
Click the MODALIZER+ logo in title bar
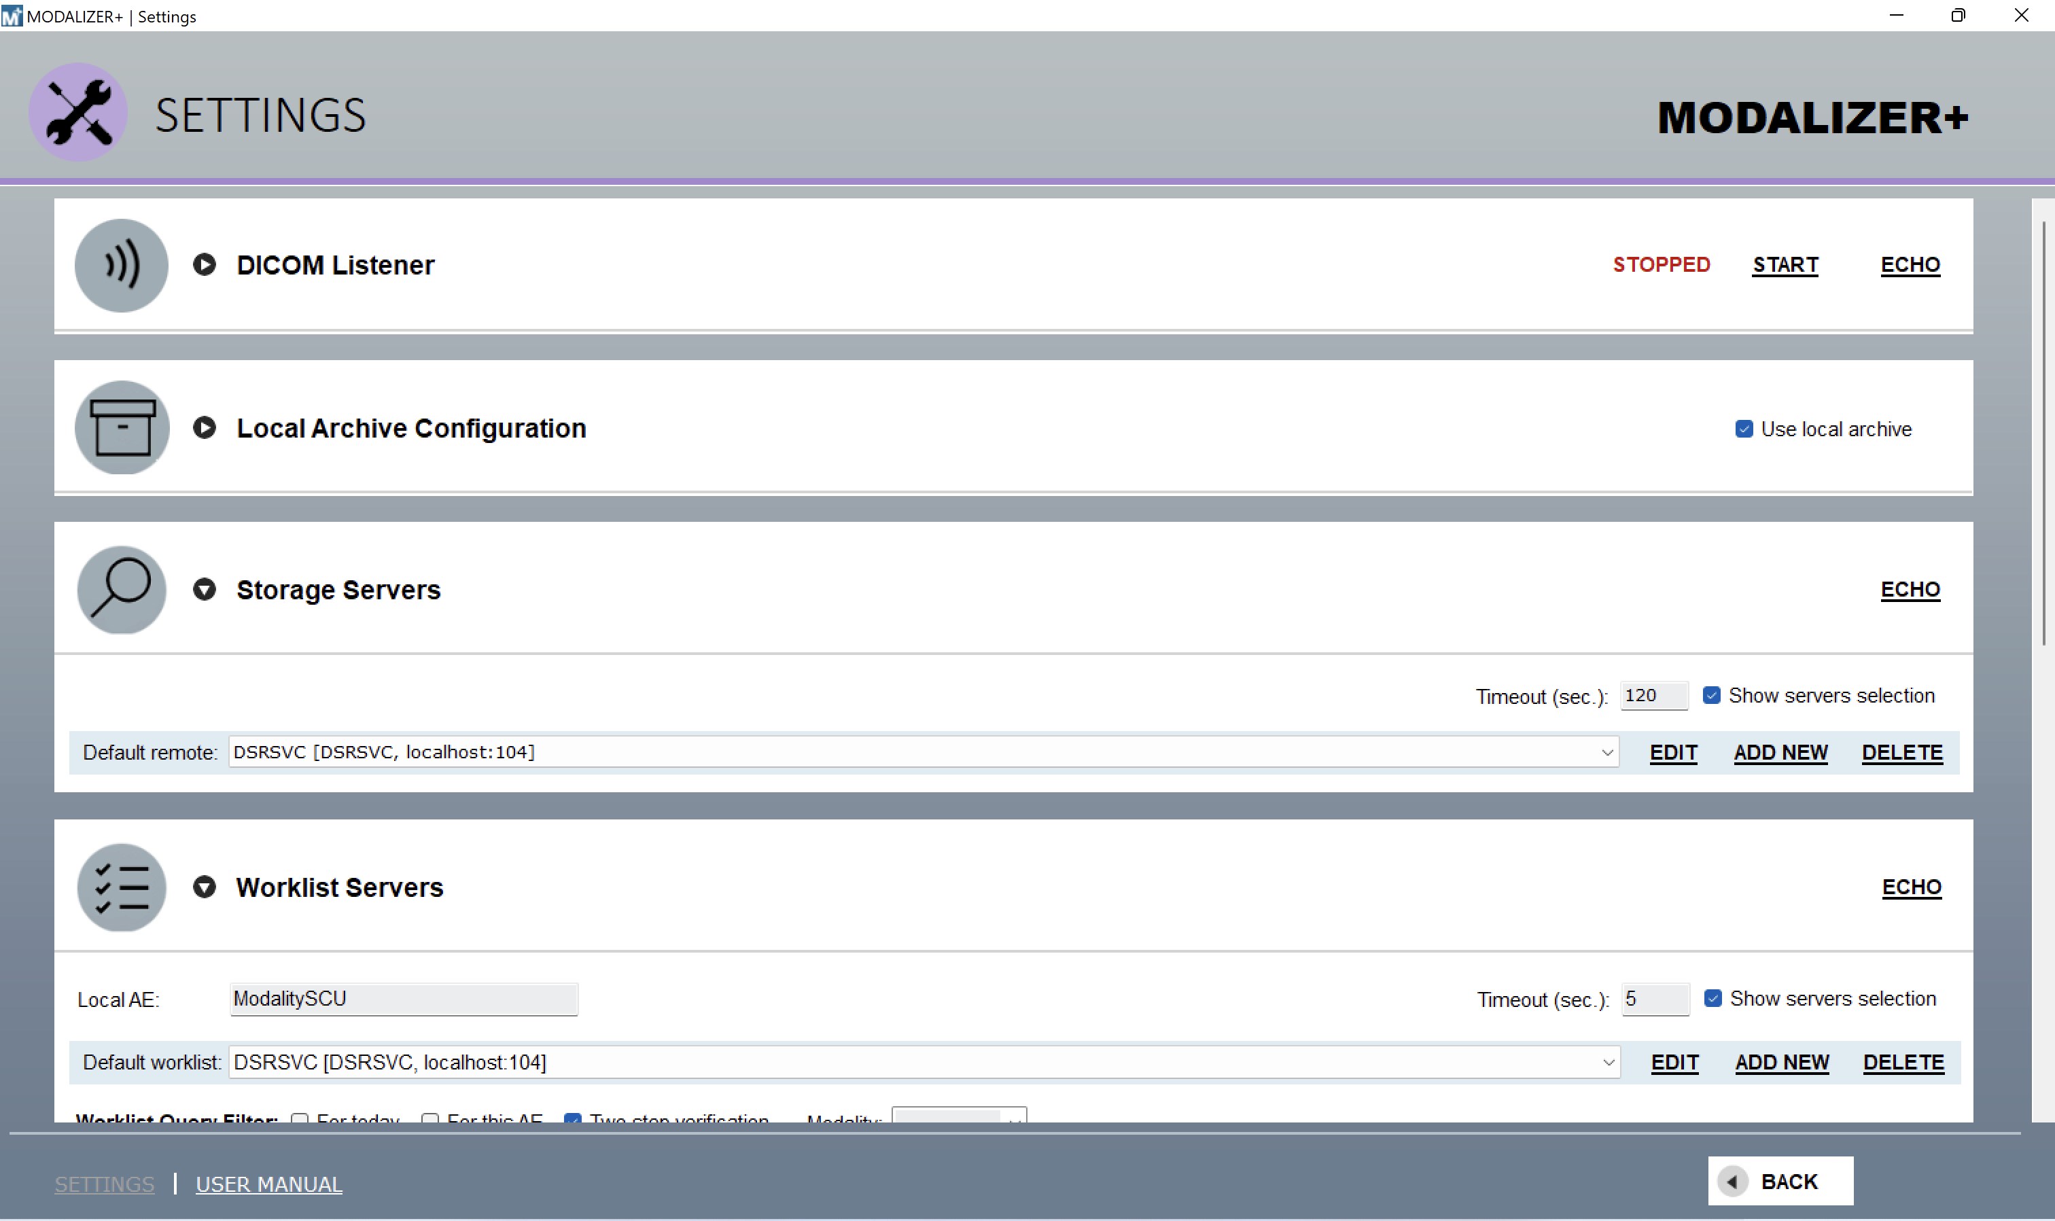pyautogui.click(x=11, y=16)
